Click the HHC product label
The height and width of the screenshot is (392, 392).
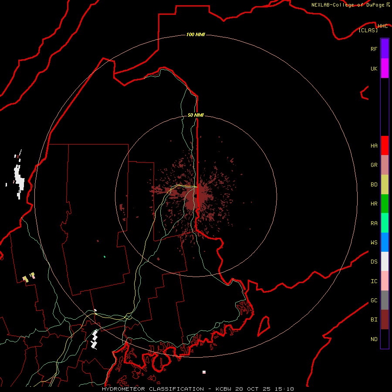(x=382, y=26)
